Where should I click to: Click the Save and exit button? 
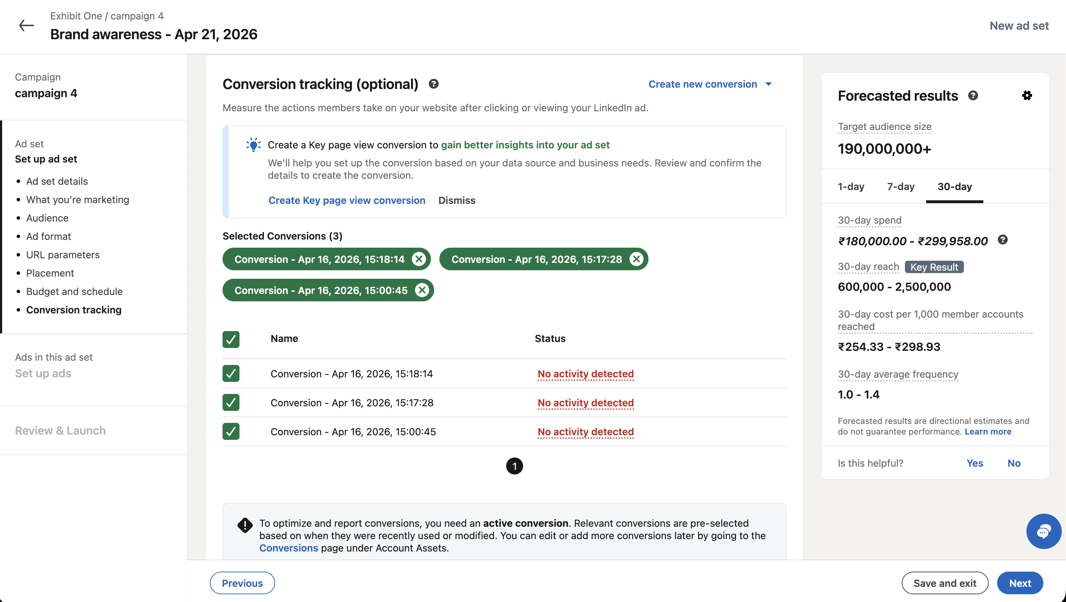[x=945, y=583]
